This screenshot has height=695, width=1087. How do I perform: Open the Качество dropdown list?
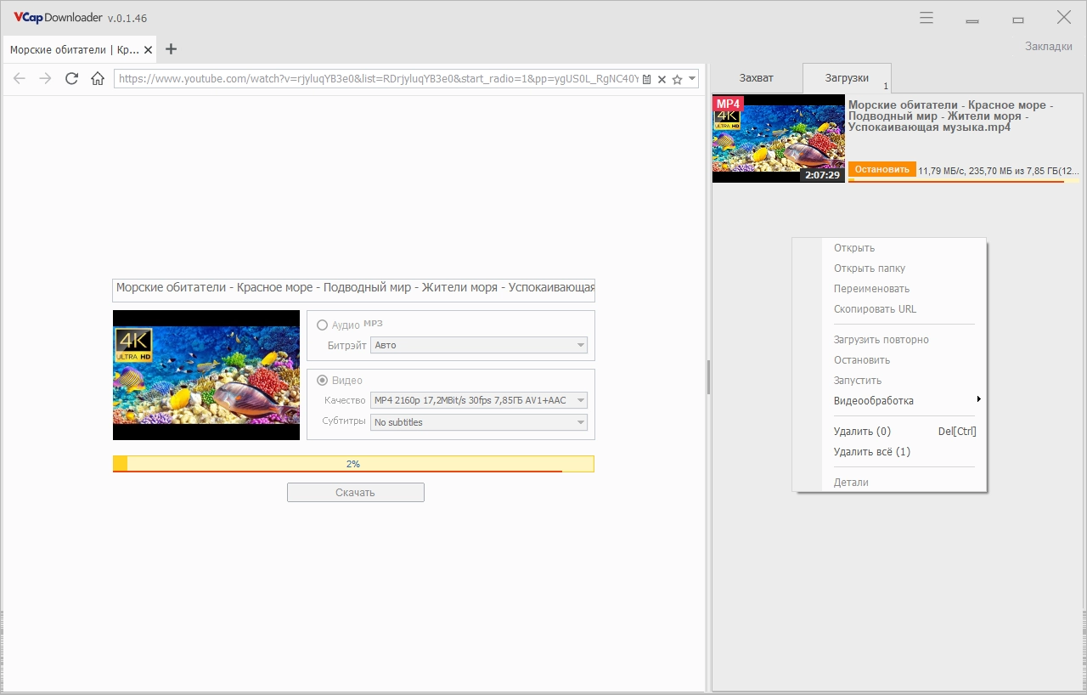coord(479,400)
